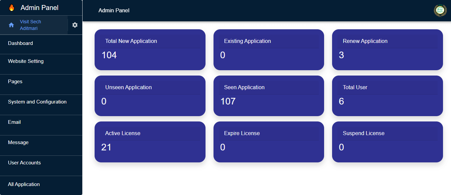The height and width of the screenshot is (195, 451).
Task: Expand the Pages sidebar section
Action: 15,82
